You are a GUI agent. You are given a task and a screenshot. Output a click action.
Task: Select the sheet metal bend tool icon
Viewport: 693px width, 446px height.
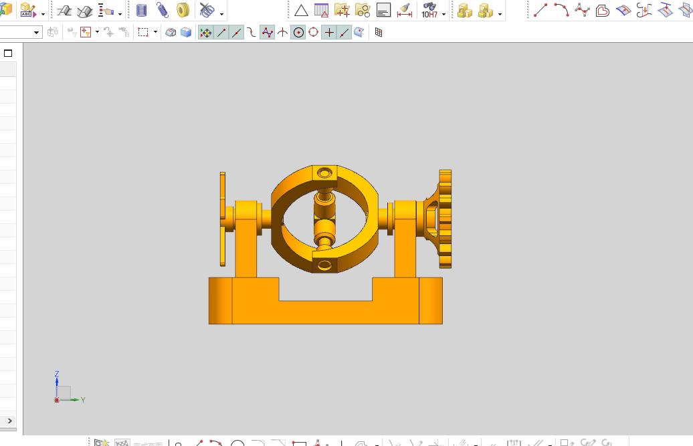[x=84, y=11]
